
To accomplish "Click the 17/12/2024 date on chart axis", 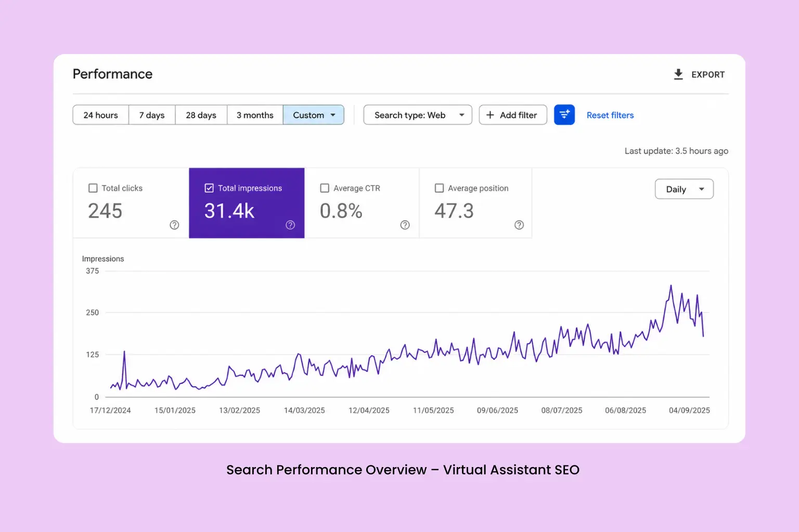I will [x=110, y=410].
